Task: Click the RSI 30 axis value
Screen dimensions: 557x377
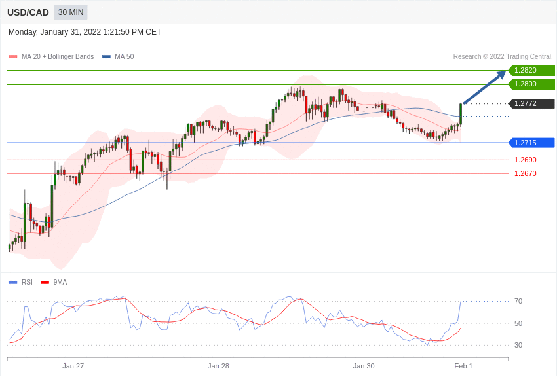Action: pos(518,345)
